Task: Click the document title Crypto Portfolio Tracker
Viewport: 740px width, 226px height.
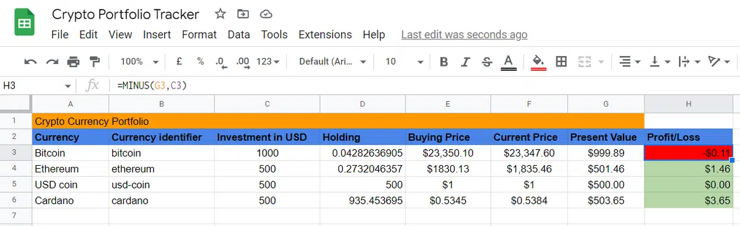Action: click(x=126, y=14)
